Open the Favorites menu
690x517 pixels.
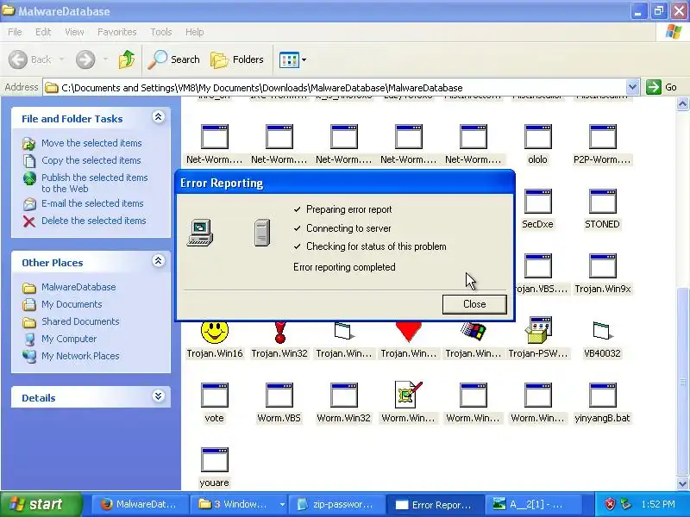click(116, 32)
